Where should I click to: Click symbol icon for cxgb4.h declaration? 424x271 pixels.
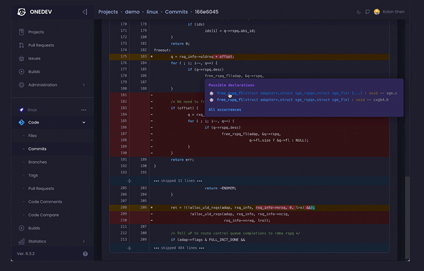click(211, 100)
